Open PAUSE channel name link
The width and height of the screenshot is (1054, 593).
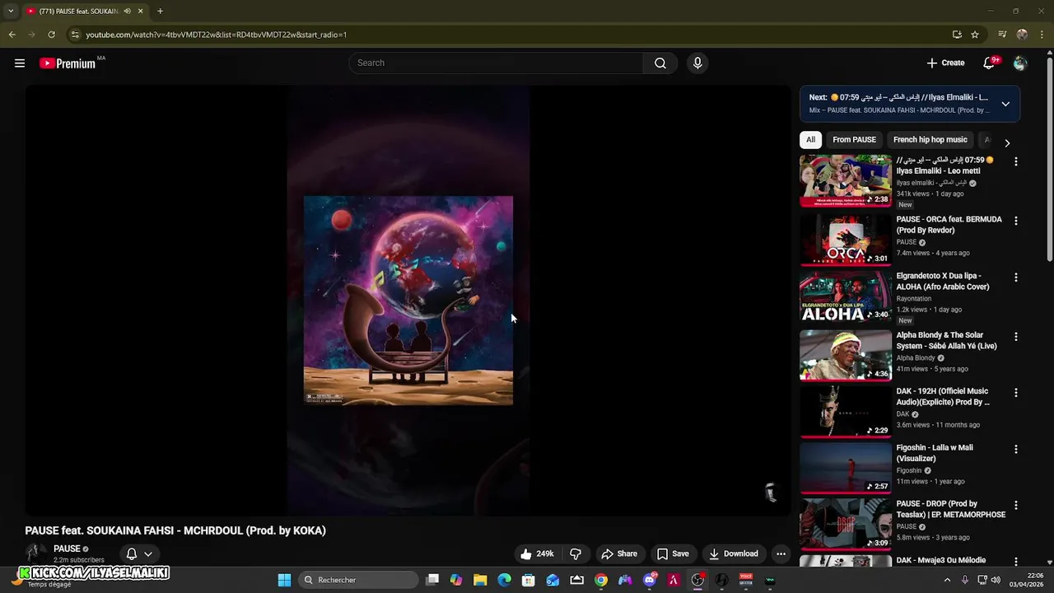67,549
